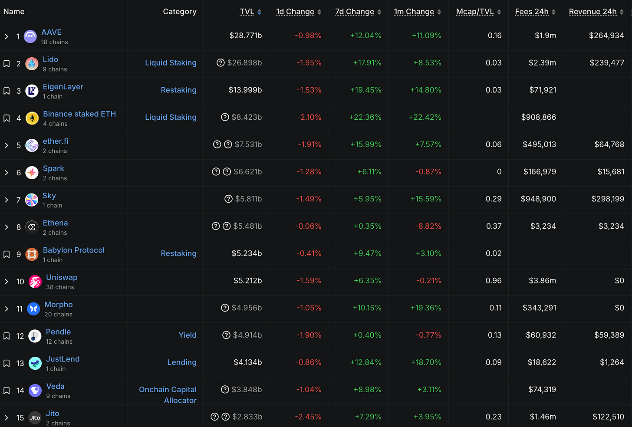Open Onchain Capital Allocator category link
Image resolution: width=632 pixels, height=427 pixels.
(168, 395)
